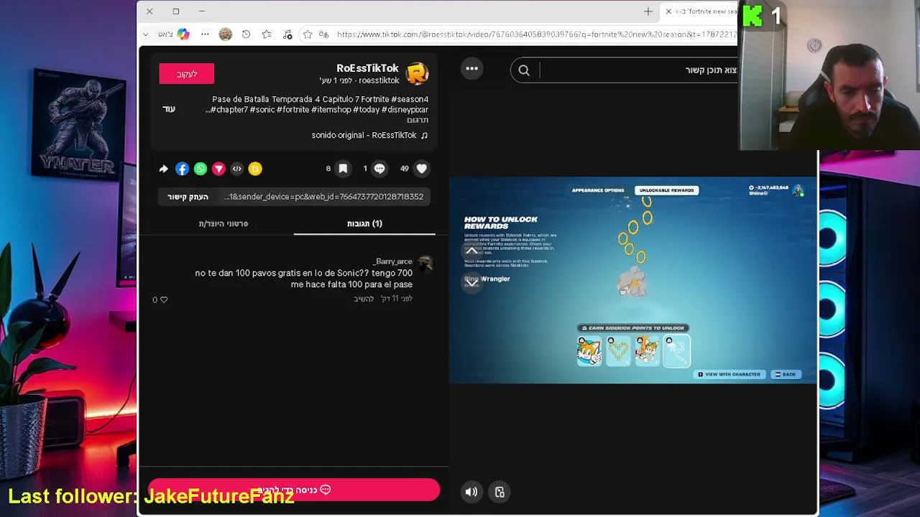Click the icon beside the volume button

click(500, 492)
